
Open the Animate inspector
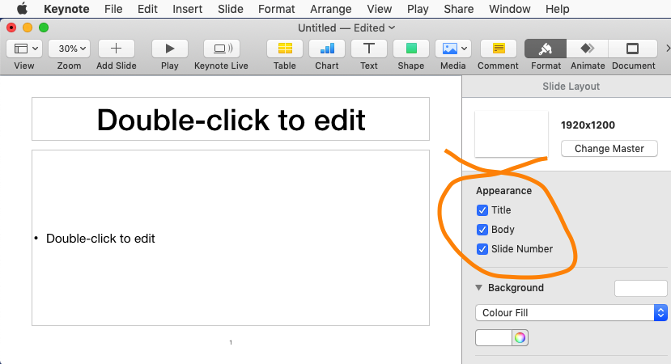(588, 49)
